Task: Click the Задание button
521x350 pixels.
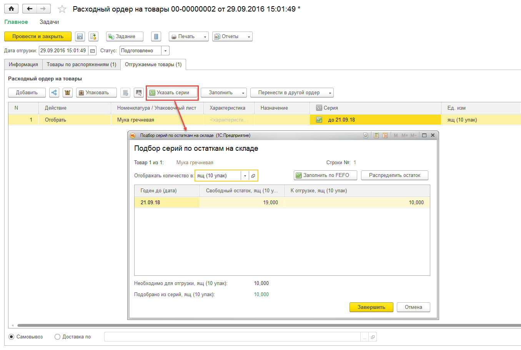Action: coord(125,37)
